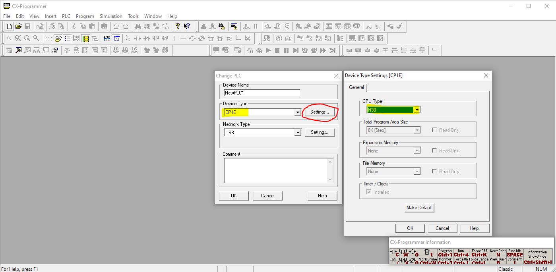The width and height of the screenshot is (556, 272).
Task: Click Help in Change PLC dialog
Action: tap(322, 196)
